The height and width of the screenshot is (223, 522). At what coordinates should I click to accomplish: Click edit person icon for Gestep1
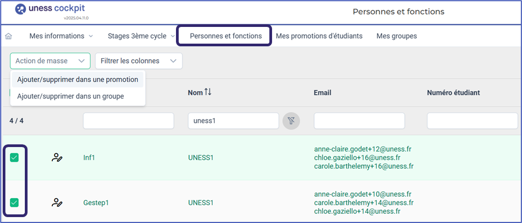[57, 203]
